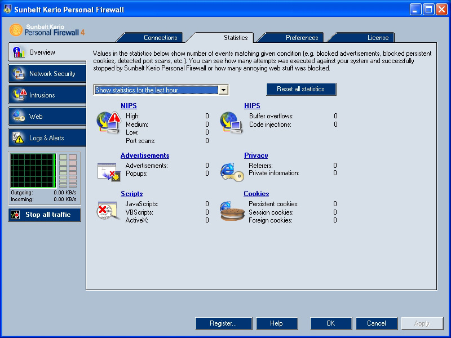The height and width of the screenshot is (338, 451).
Task: Click the NIPS globe alert icon
Action: [x=108, y=123]
